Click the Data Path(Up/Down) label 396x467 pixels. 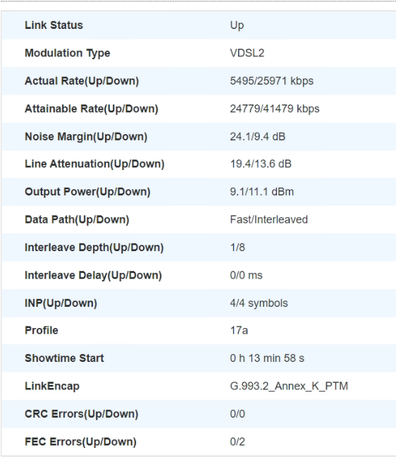77,220
